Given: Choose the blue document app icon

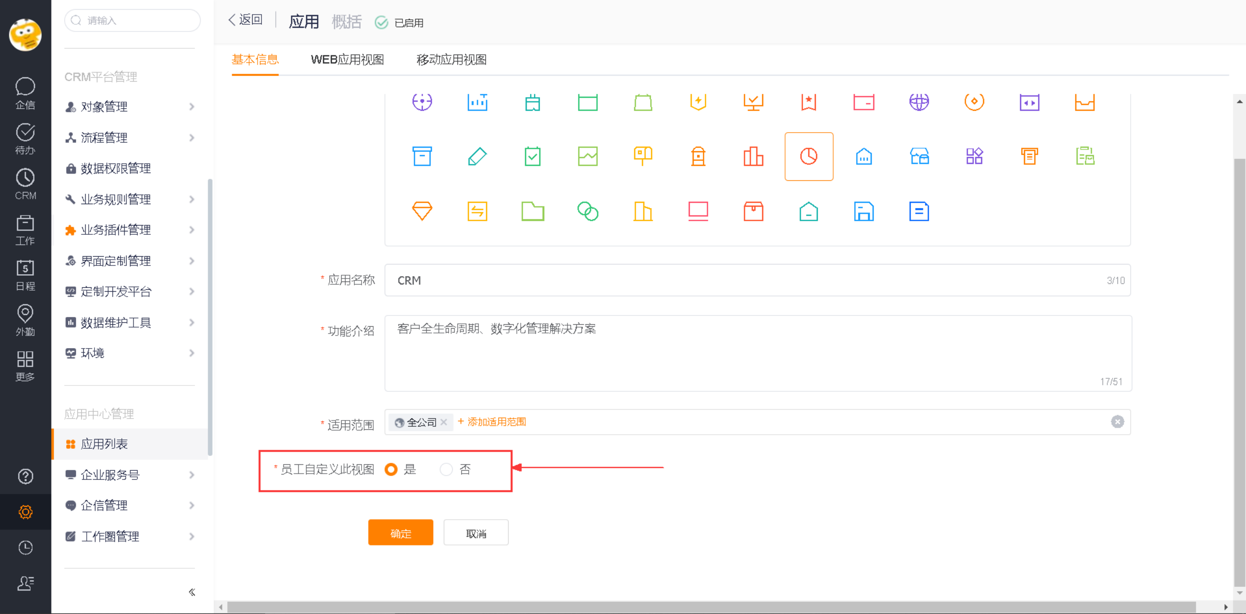Looking at the screenshot, I should (x=919, y=211).
